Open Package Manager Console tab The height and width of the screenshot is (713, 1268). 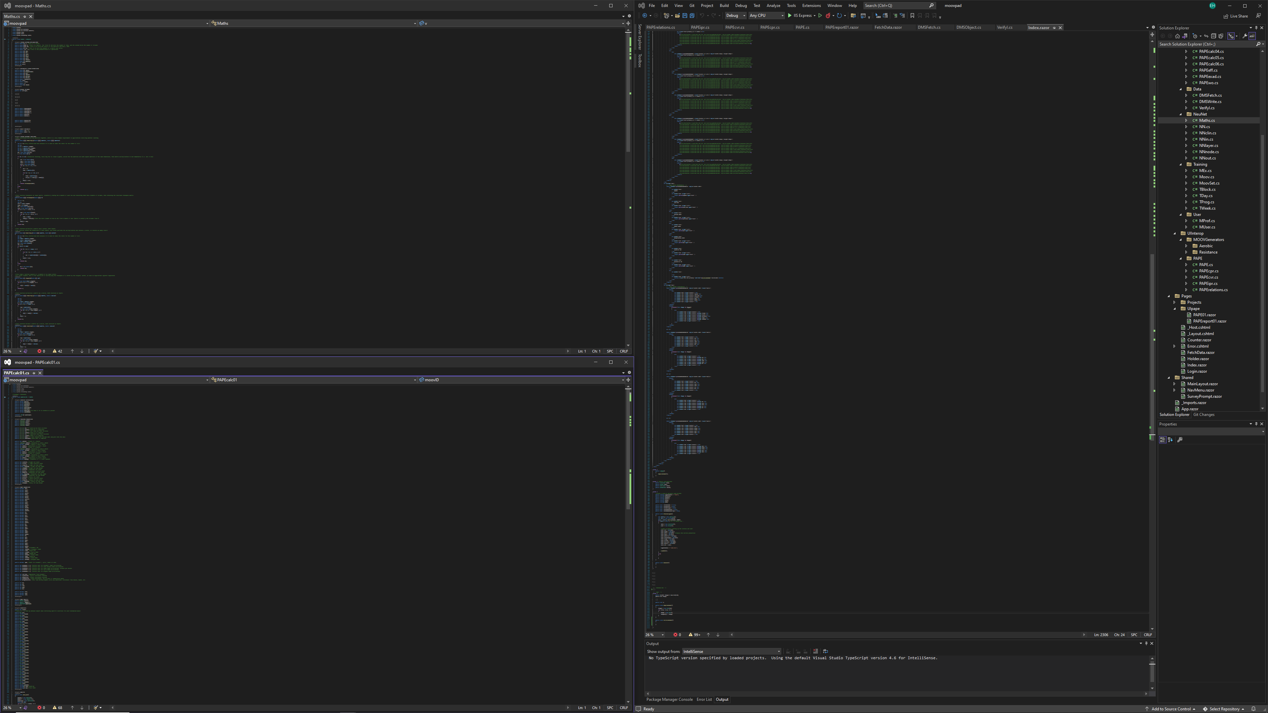point(669,700)
